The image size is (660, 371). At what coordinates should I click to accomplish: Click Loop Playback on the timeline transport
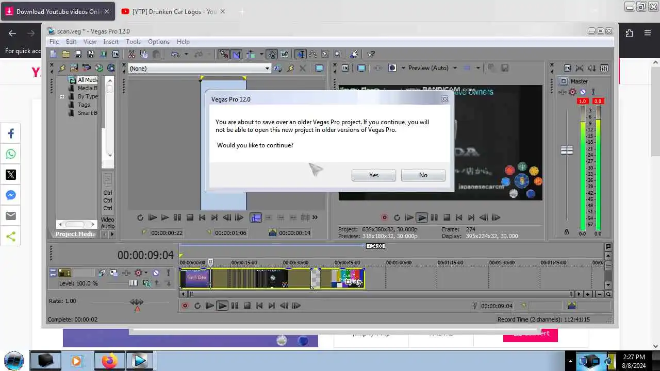[197, 306]
